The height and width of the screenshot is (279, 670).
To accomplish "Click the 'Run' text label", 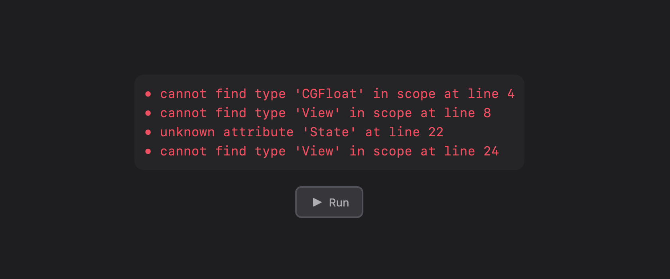I will click(339, 203).
